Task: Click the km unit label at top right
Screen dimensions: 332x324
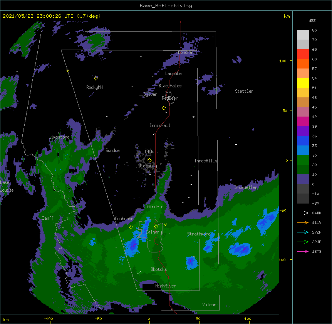Action: 287,16
